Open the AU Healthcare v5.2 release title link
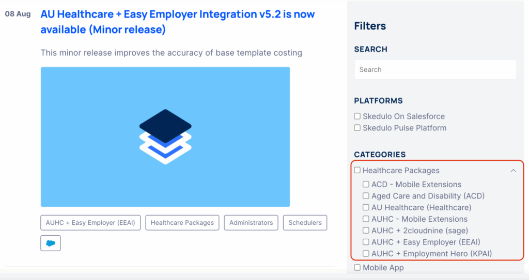This screenshot has width=529, height=280. (177, 22)
